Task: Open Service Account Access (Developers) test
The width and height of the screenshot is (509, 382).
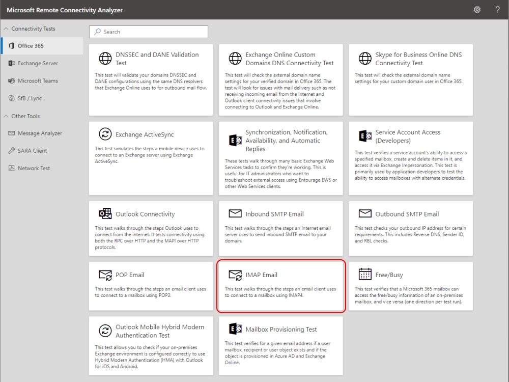Action: click(x=411, y=158)
